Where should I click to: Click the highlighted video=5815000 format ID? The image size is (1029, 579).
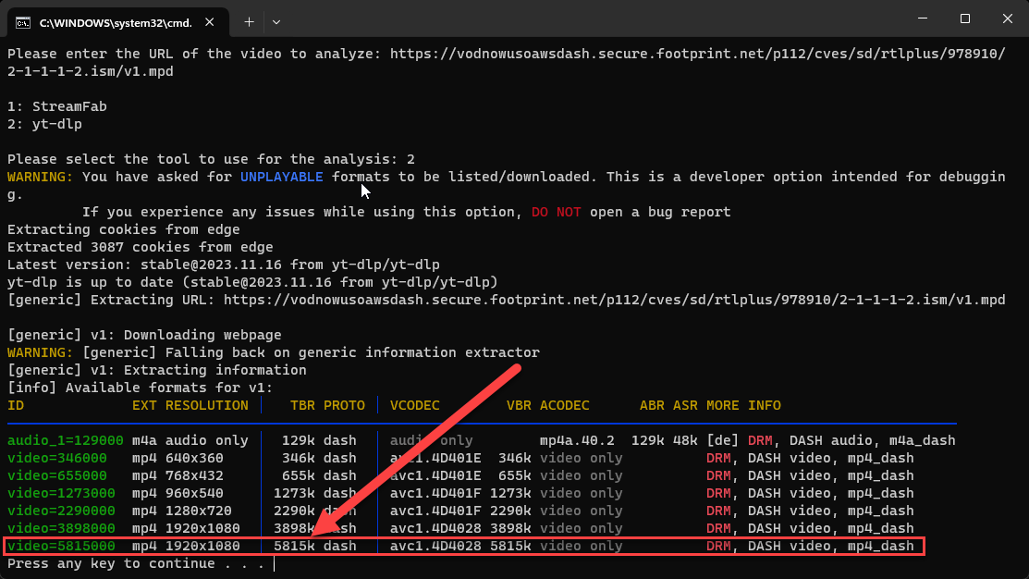coord(61,546)
